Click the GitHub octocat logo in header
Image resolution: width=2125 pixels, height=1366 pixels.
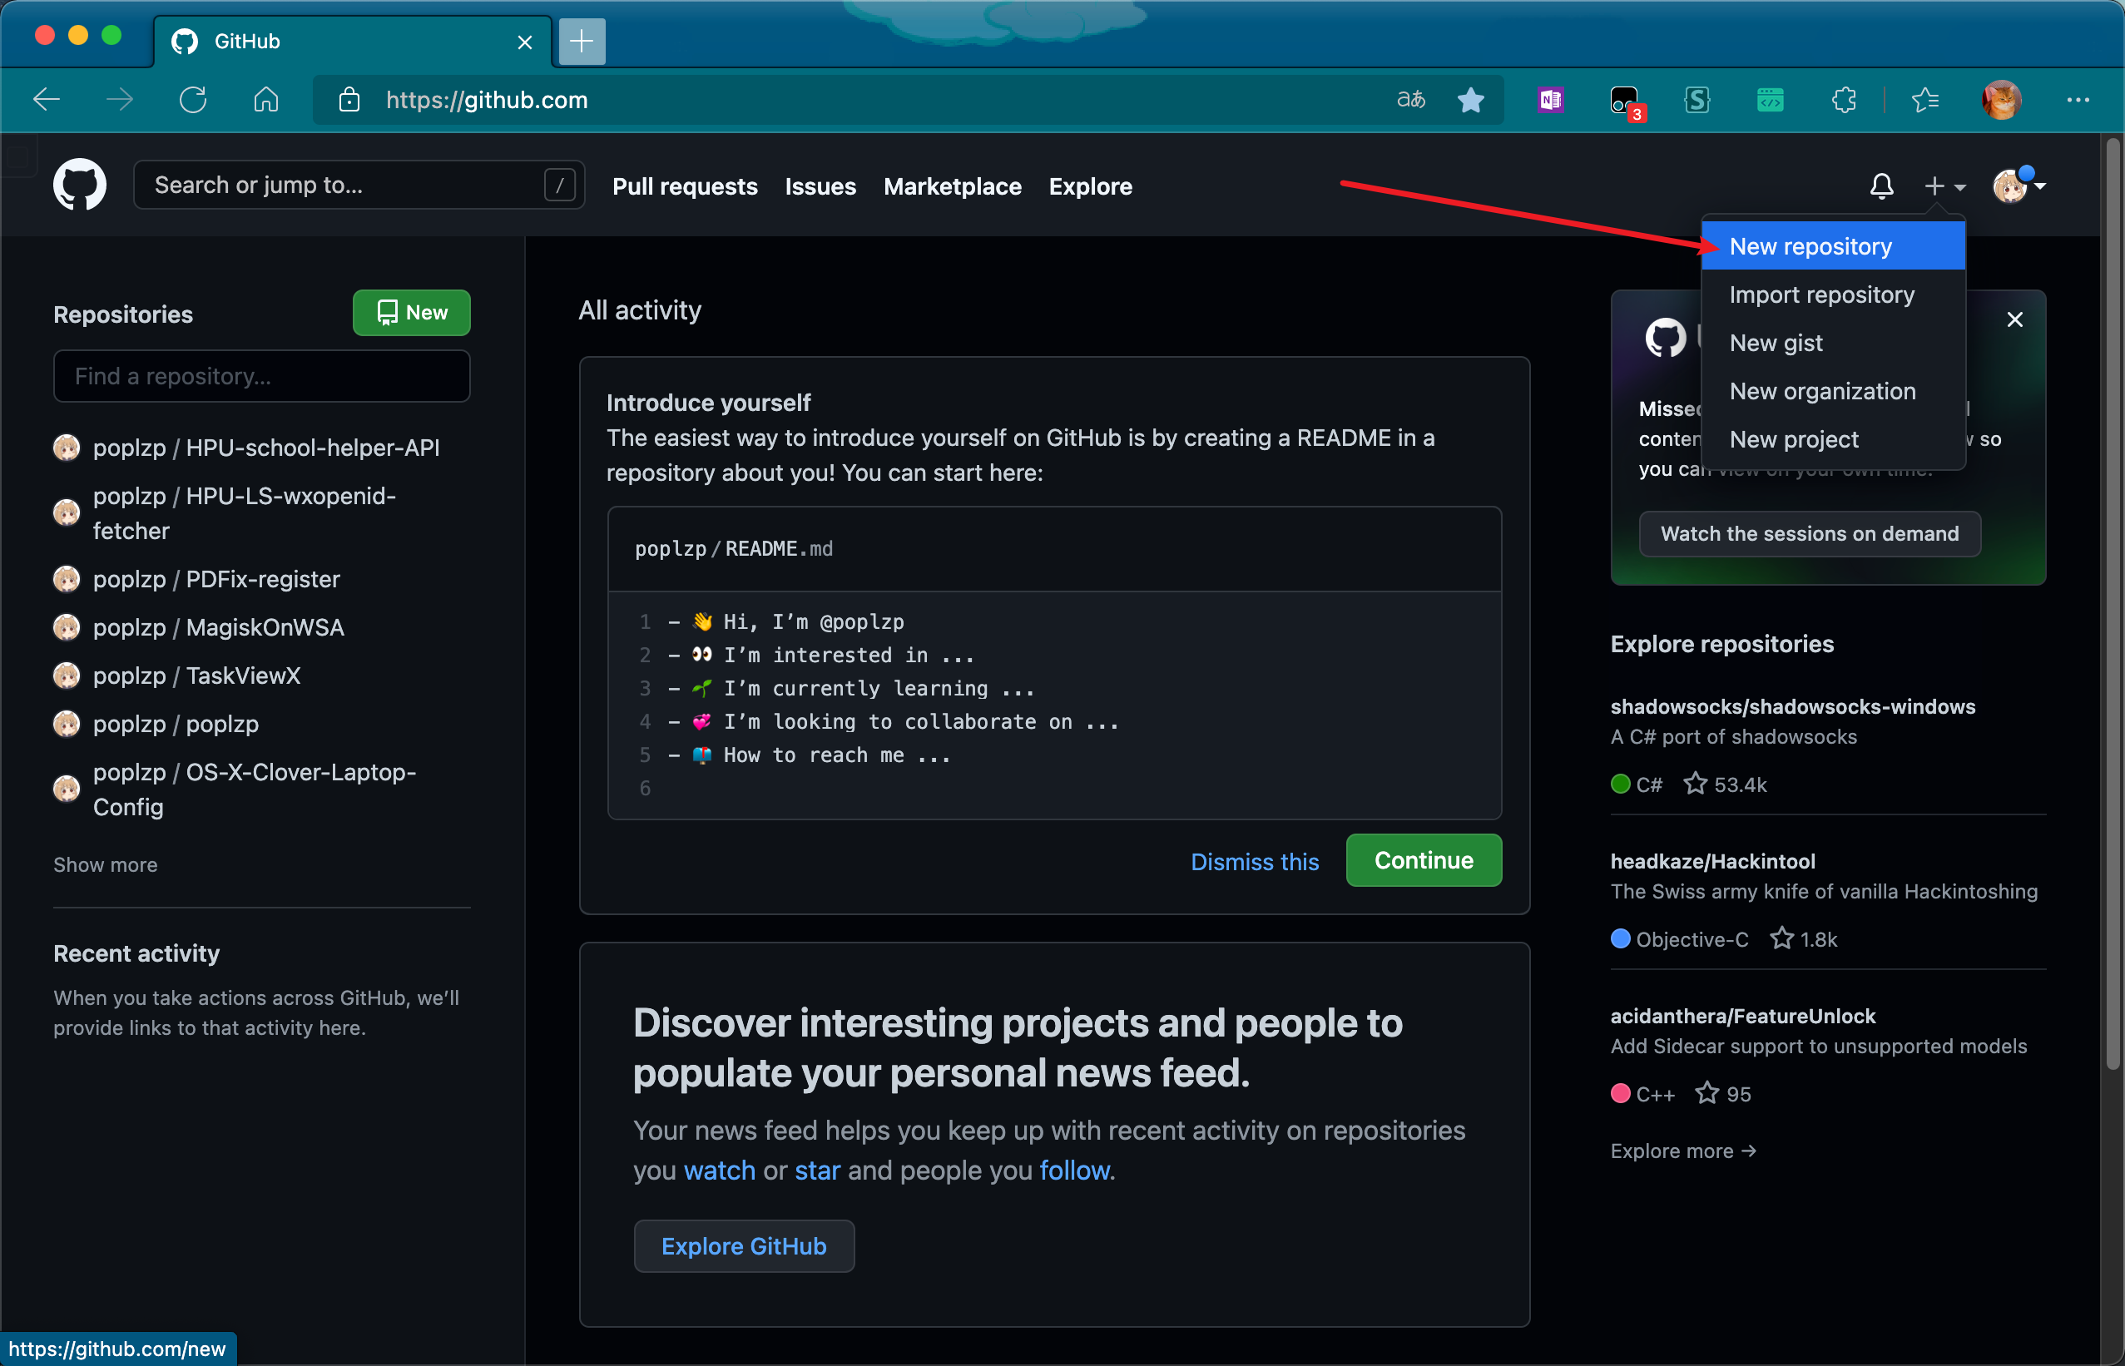(80, 186)
